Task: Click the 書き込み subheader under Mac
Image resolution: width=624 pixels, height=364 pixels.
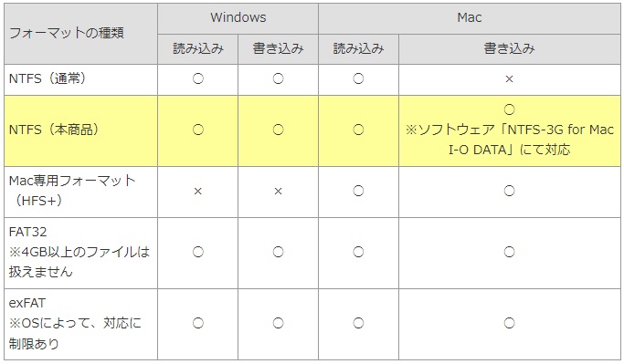Action: (510, 48)
